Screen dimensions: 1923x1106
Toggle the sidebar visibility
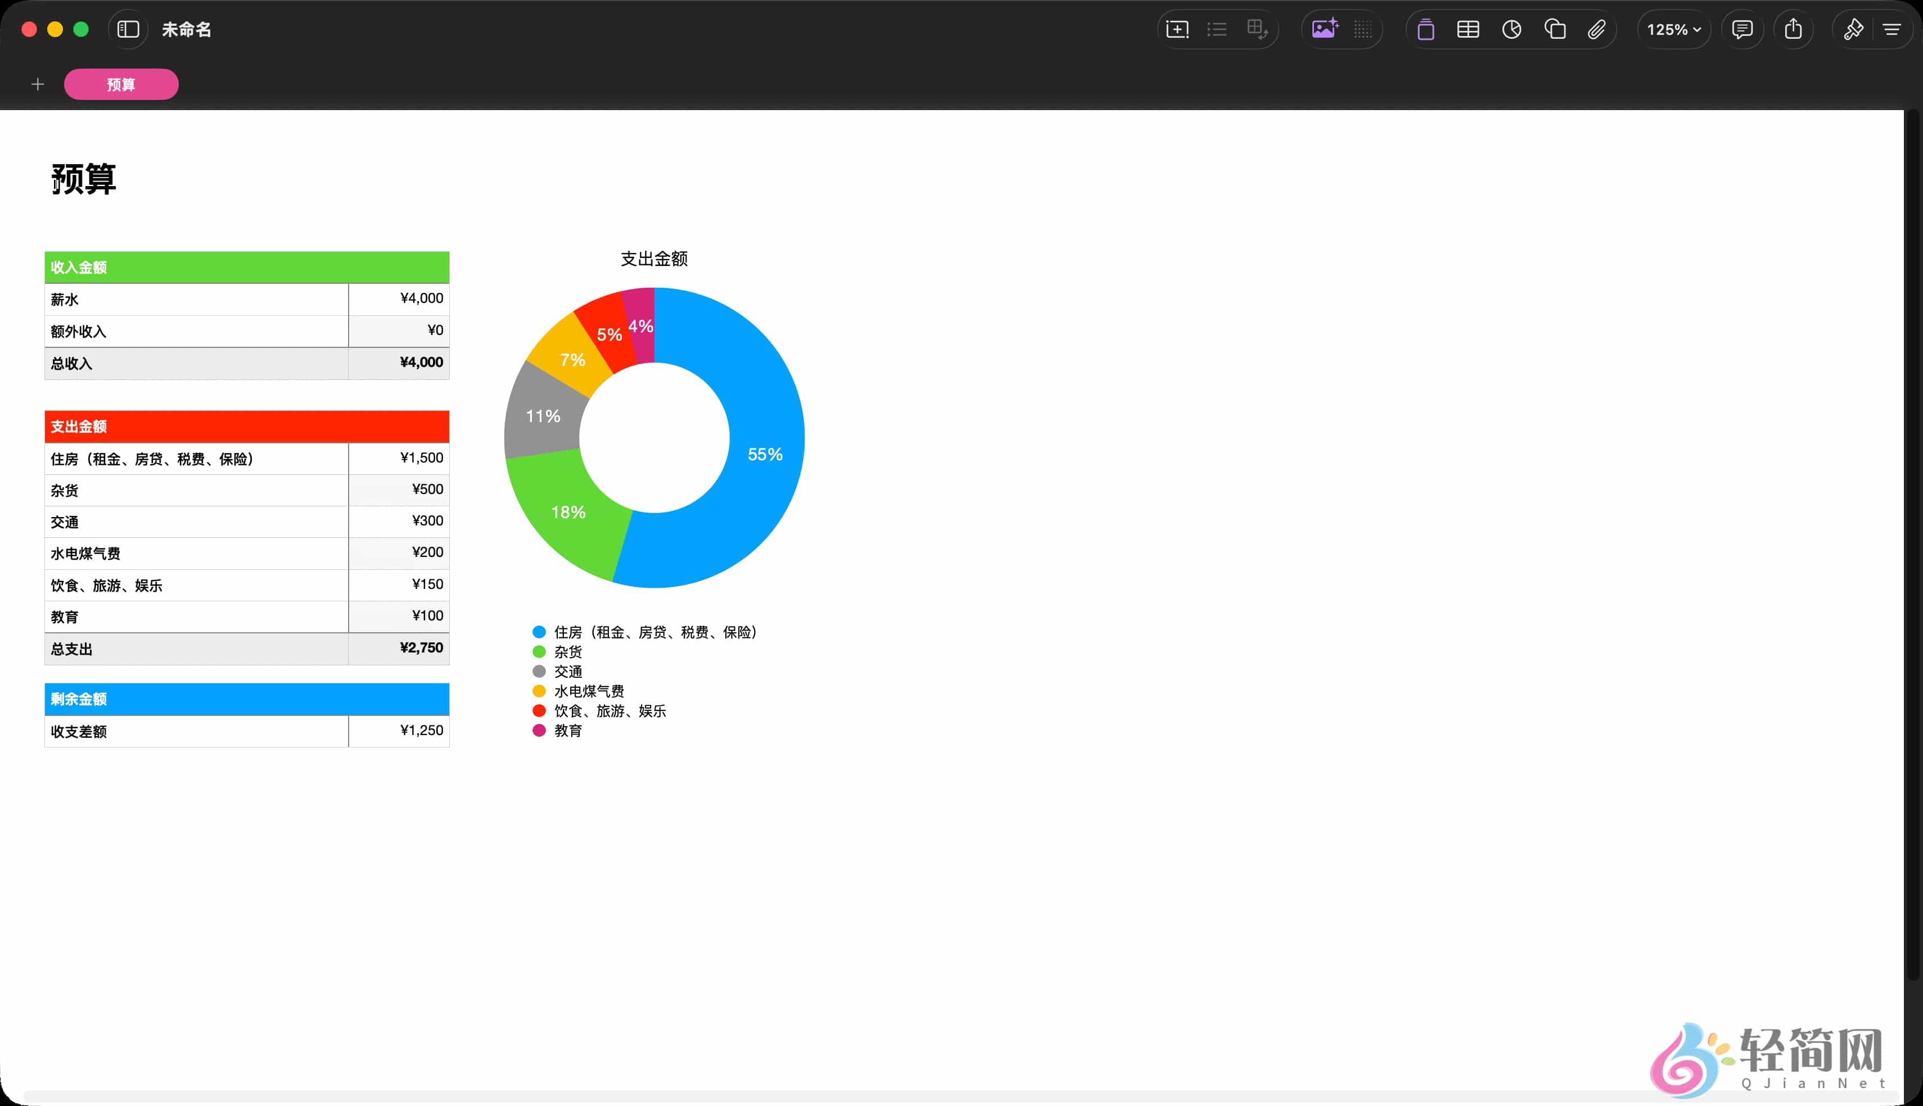click(x=128, y=29)
